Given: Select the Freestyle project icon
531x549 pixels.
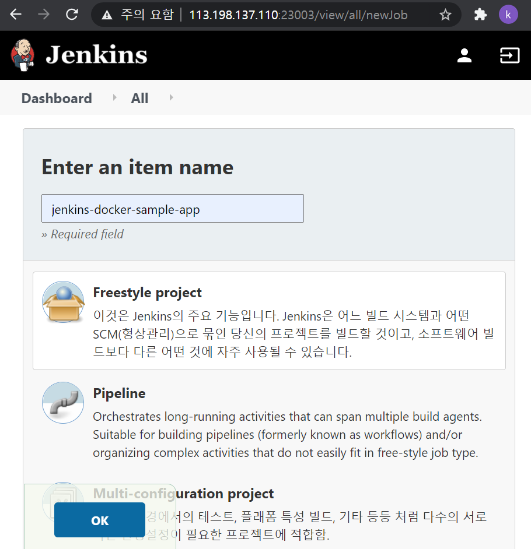Looking at the screenshot, I should point(63,302).
